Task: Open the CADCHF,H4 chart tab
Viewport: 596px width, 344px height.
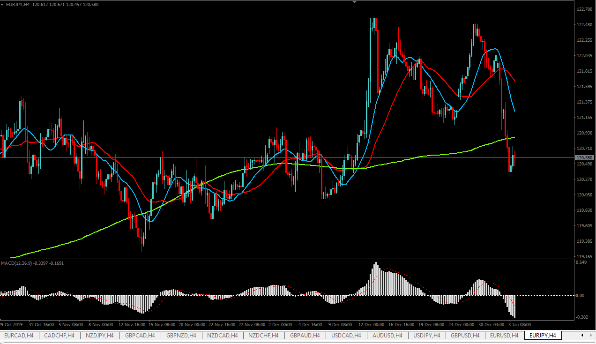Action: pos(59,336)
